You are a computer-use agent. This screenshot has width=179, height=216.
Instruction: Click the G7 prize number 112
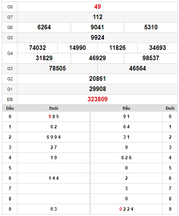click(x=98, y=17)
